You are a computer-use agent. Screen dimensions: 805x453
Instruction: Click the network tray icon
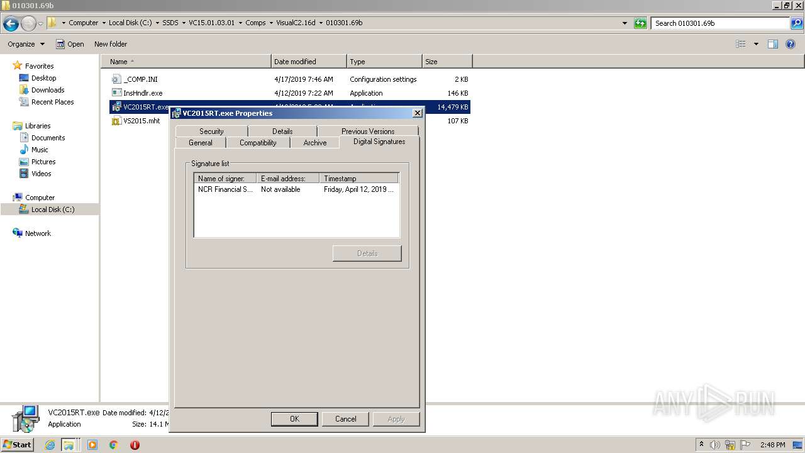coord(730,445)
